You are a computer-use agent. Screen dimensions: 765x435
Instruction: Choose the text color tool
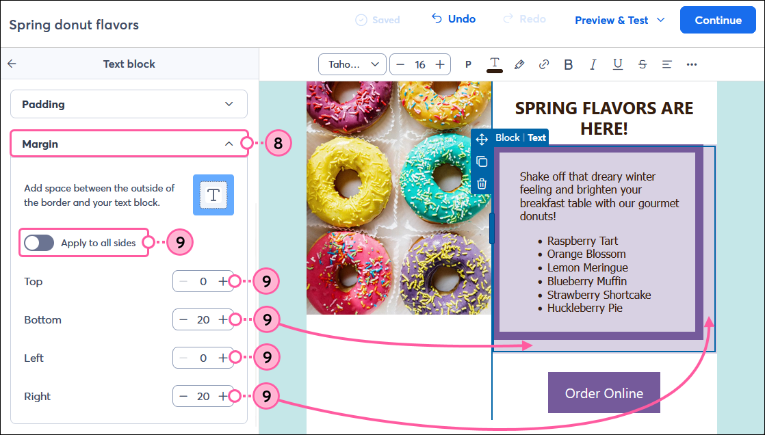[494, 64]
